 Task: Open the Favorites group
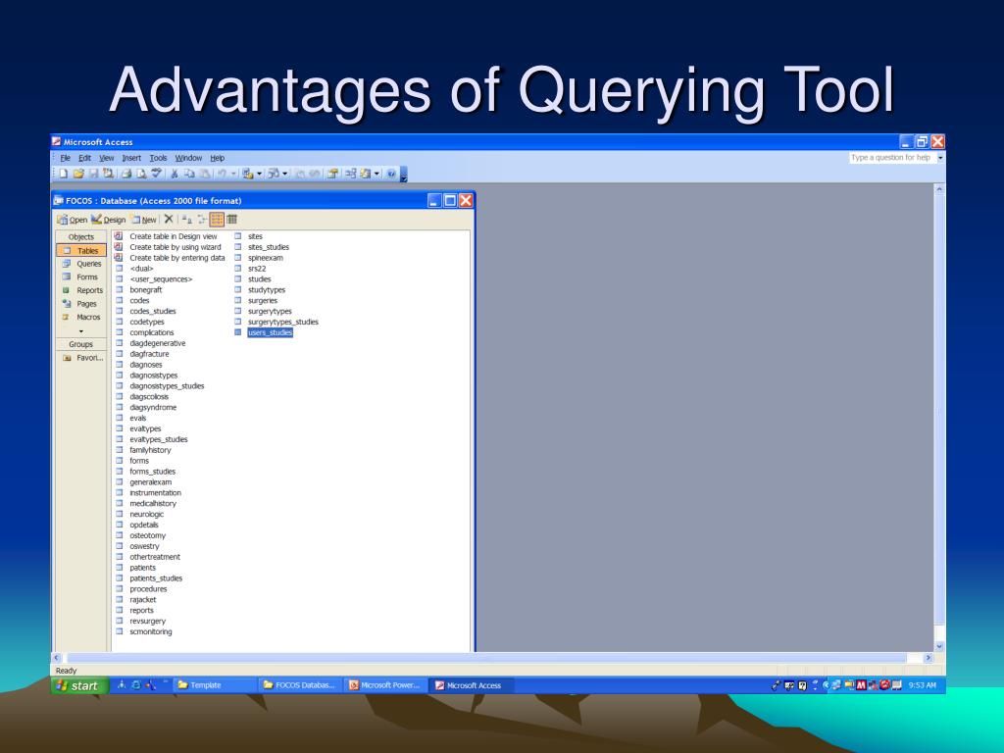(82, 358)
